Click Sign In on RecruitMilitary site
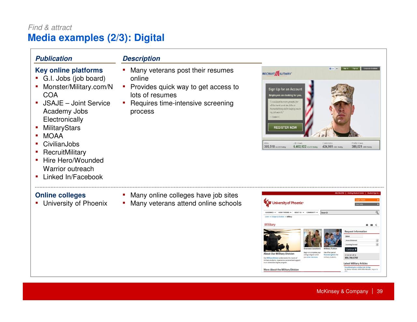This screenshot has width=417, height=322. coord(345,69)
